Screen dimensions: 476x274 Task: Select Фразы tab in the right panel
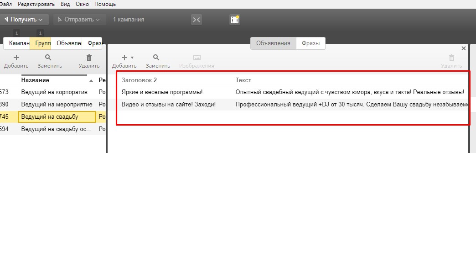click(310, 43)
